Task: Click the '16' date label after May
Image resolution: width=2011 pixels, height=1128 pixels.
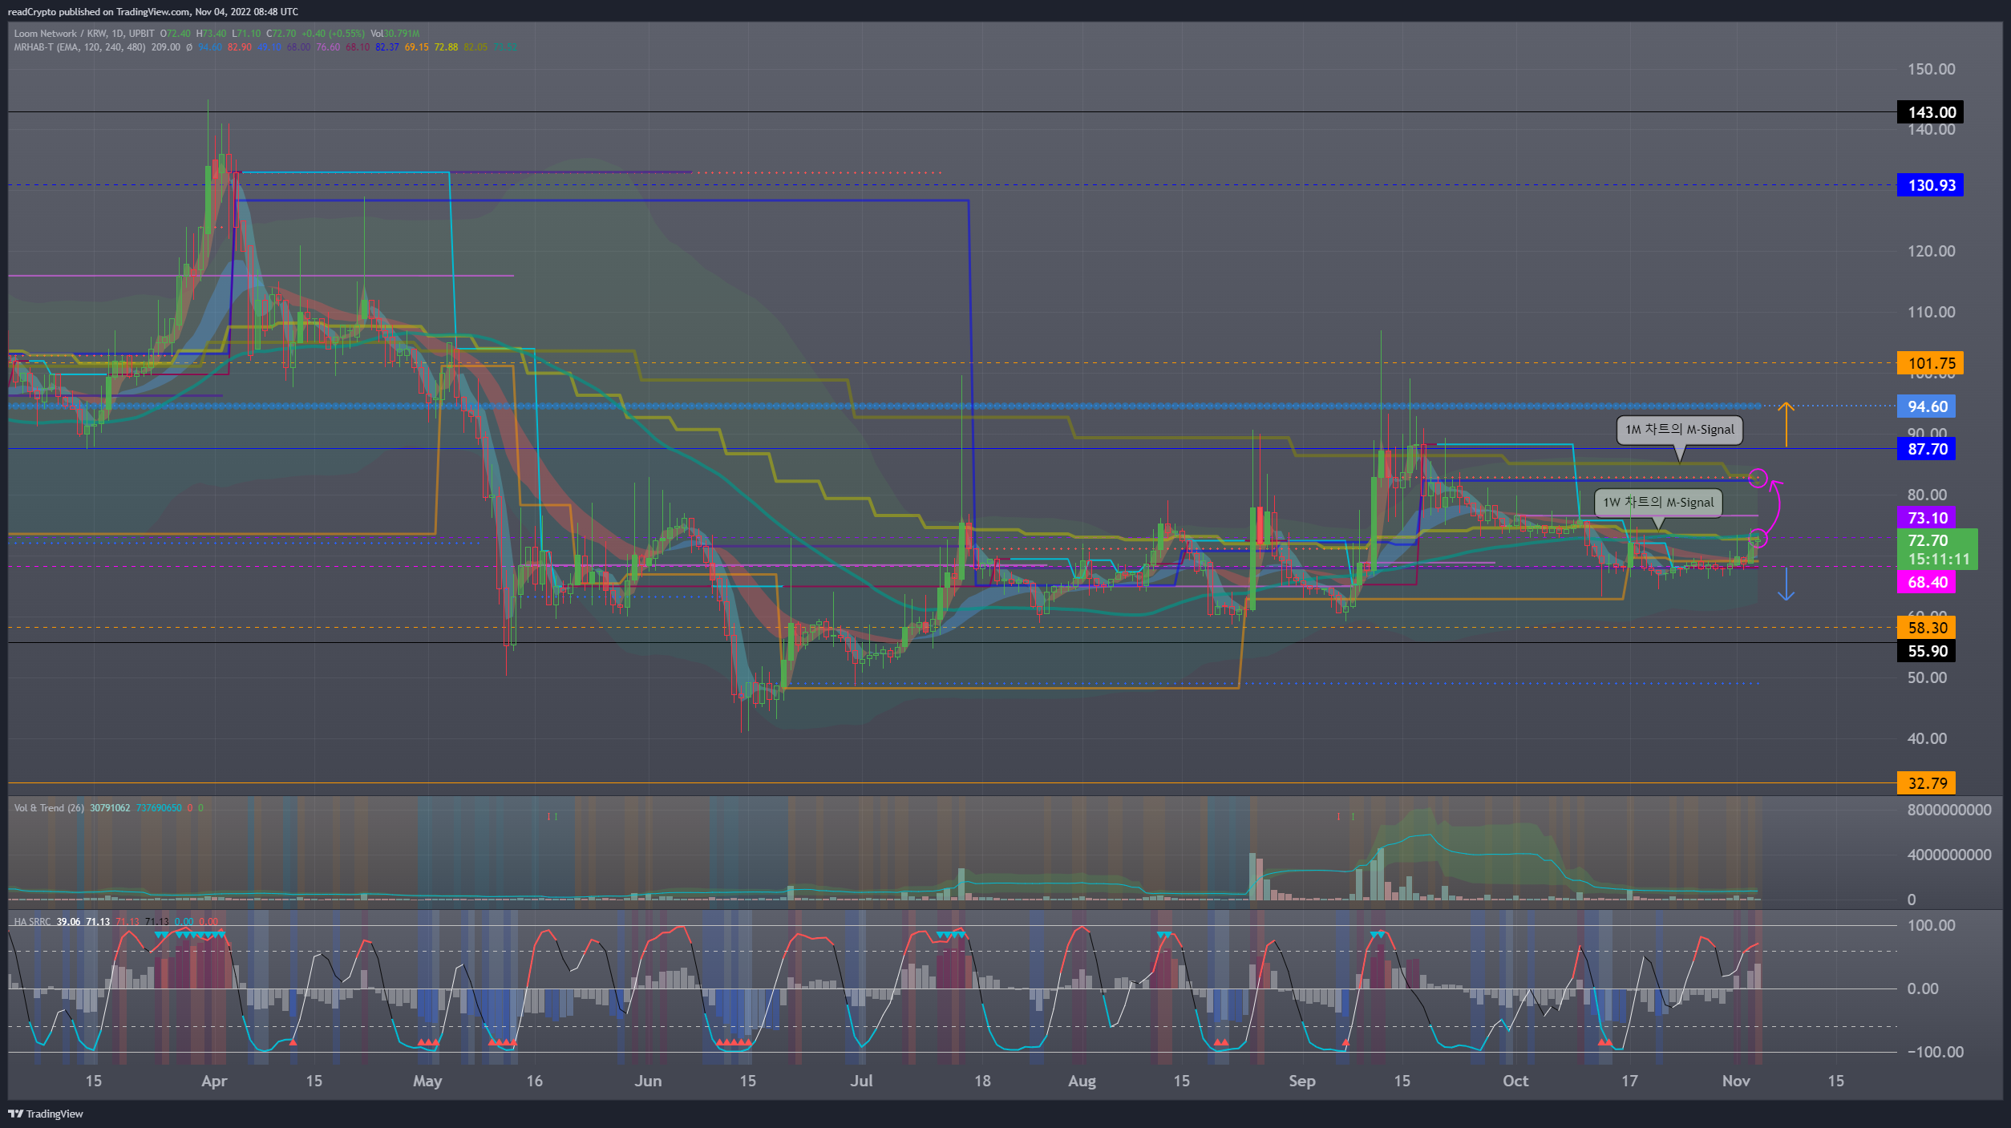Action: pos(534,1081)
